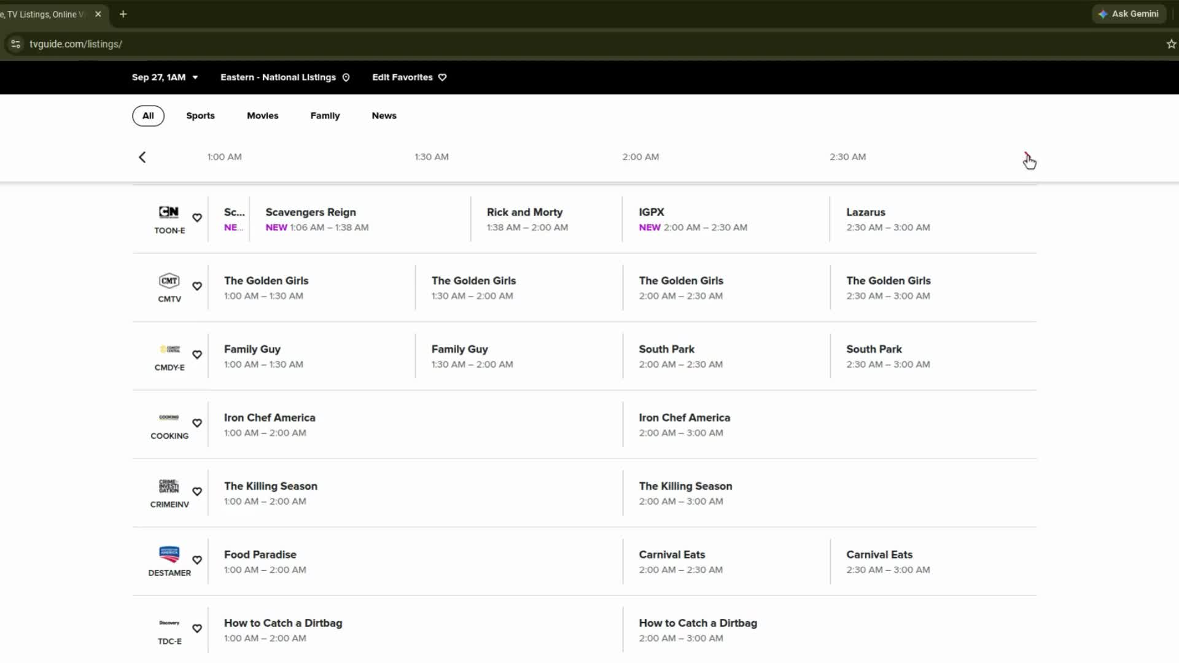The width and height of the screenshot is (1179, 663).
Task: Select the Sports filter tab
Action: tap(200, 115)
